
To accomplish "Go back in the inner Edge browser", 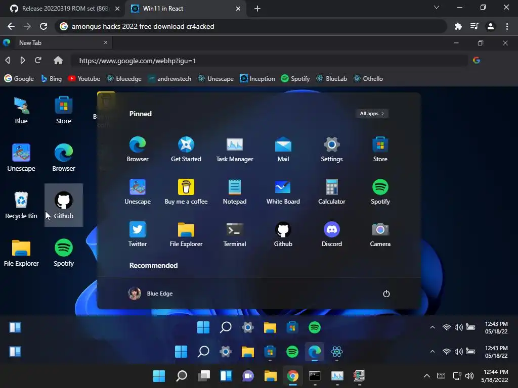I will tap(8, 61).
